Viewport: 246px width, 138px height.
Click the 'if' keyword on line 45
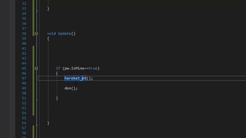coord(58,68)
